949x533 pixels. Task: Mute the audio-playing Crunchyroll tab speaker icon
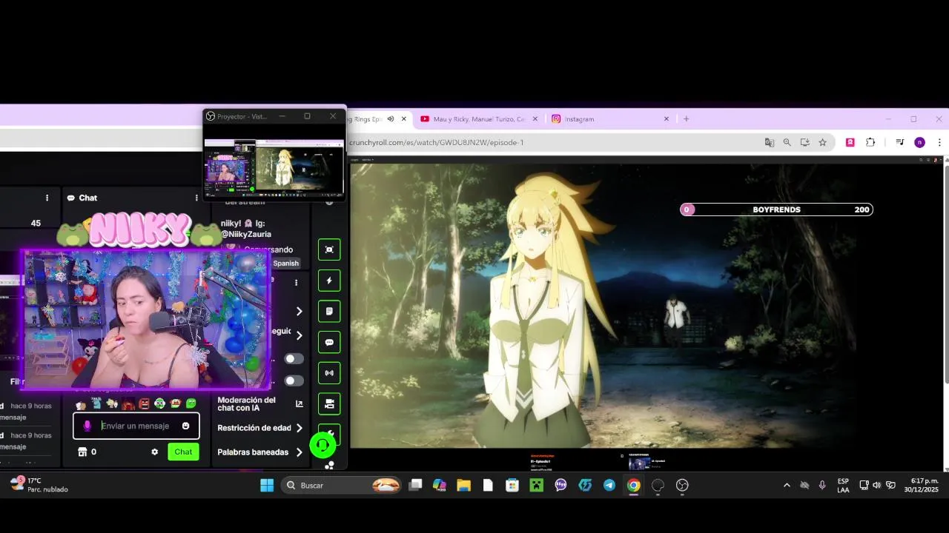[391, 118]
